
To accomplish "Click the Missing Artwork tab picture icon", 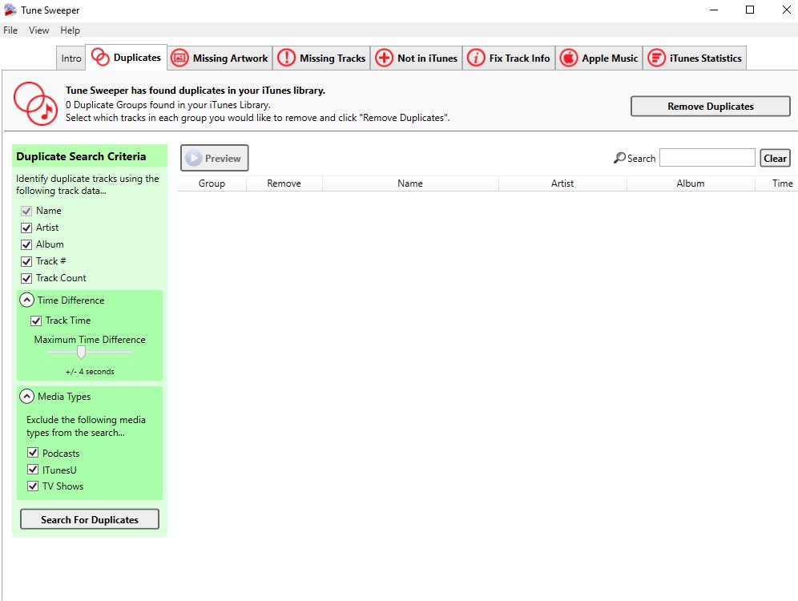I will pyautogui.click(x=179, y=58).
